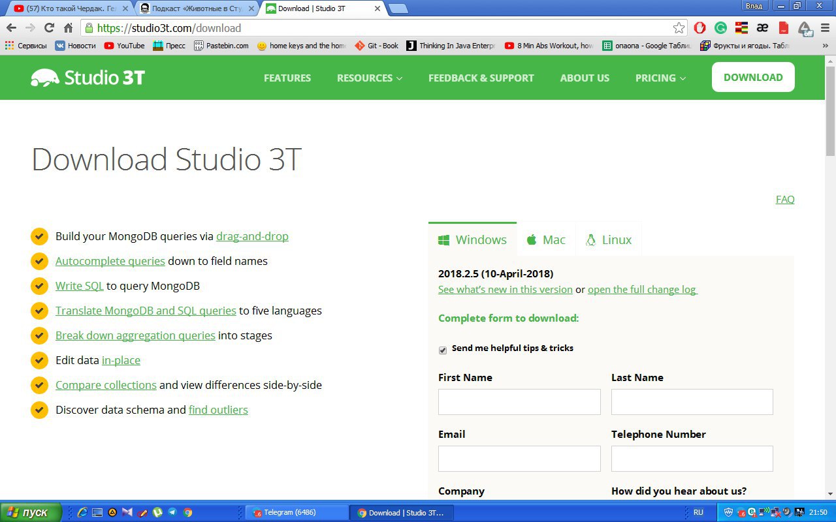Follow the Break down aggregation queries link
836x522 pixels.
click(135, 335)
